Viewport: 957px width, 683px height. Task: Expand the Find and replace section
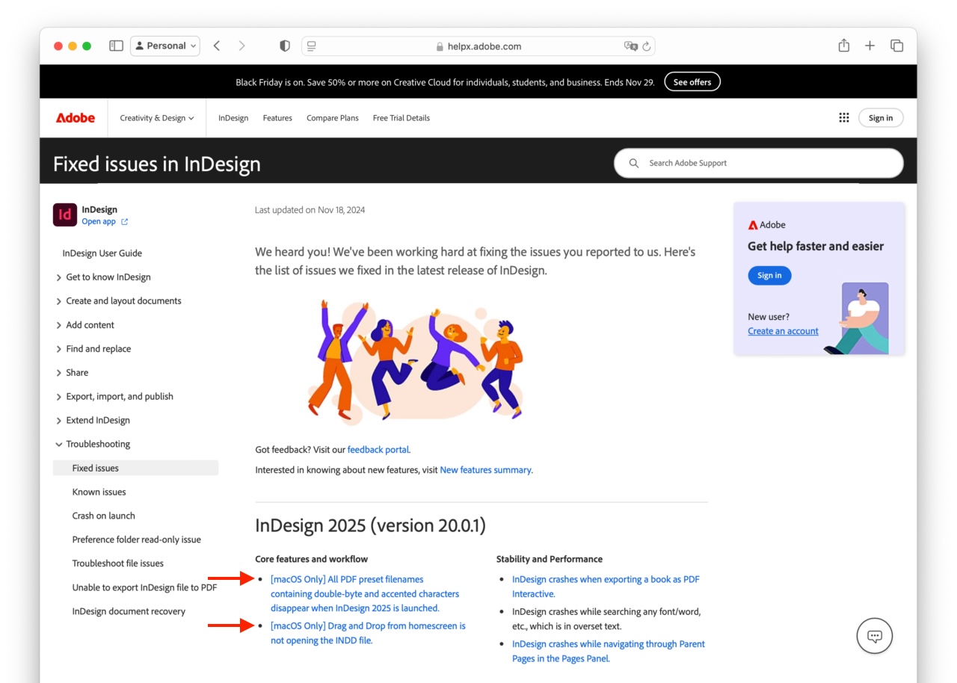pos(93,349)
